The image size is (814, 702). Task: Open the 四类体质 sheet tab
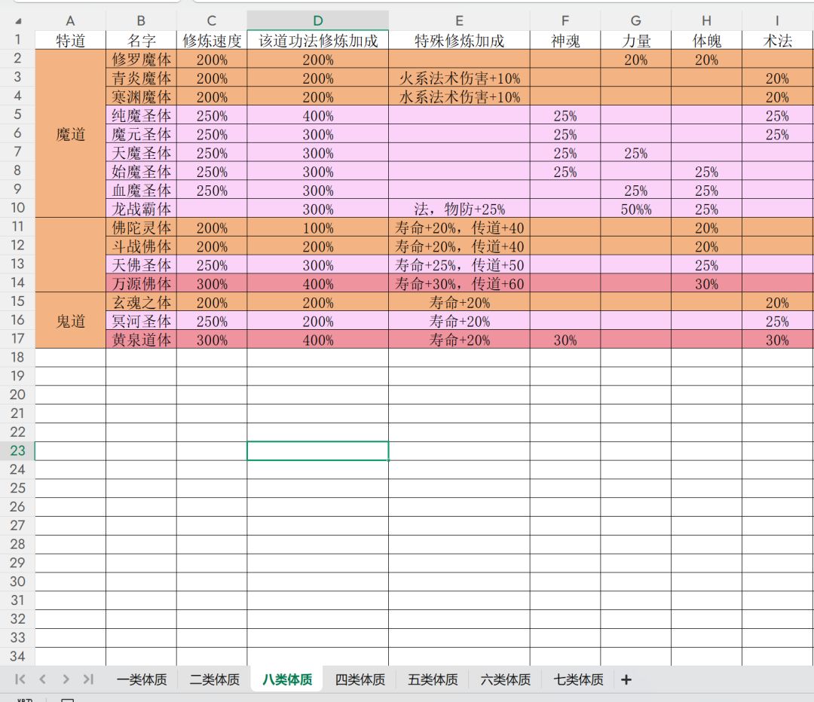(x=360, y=679)
